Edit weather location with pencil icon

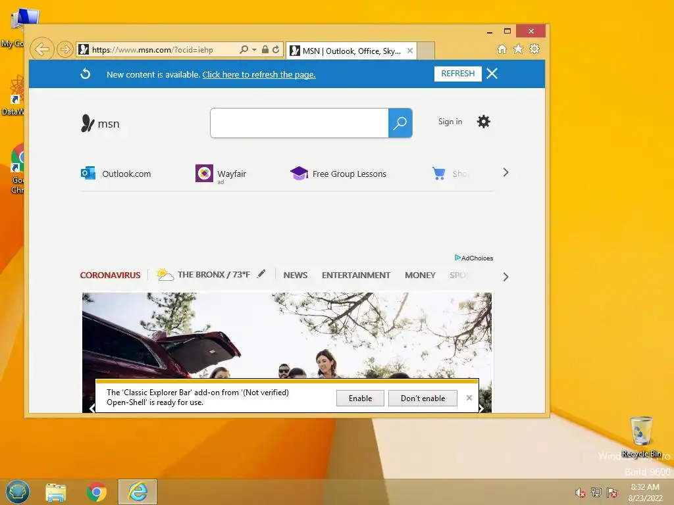[x=261, y=274]
